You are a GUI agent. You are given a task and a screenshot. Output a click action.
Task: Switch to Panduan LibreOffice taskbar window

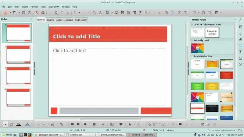[x=111, y=135]
